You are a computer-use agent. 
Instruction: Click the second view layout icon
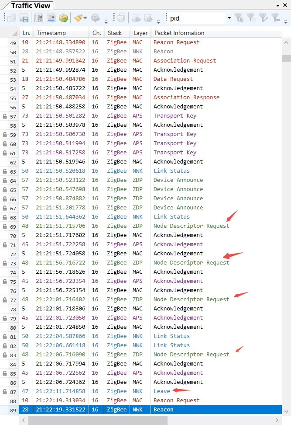click(51, 18)
